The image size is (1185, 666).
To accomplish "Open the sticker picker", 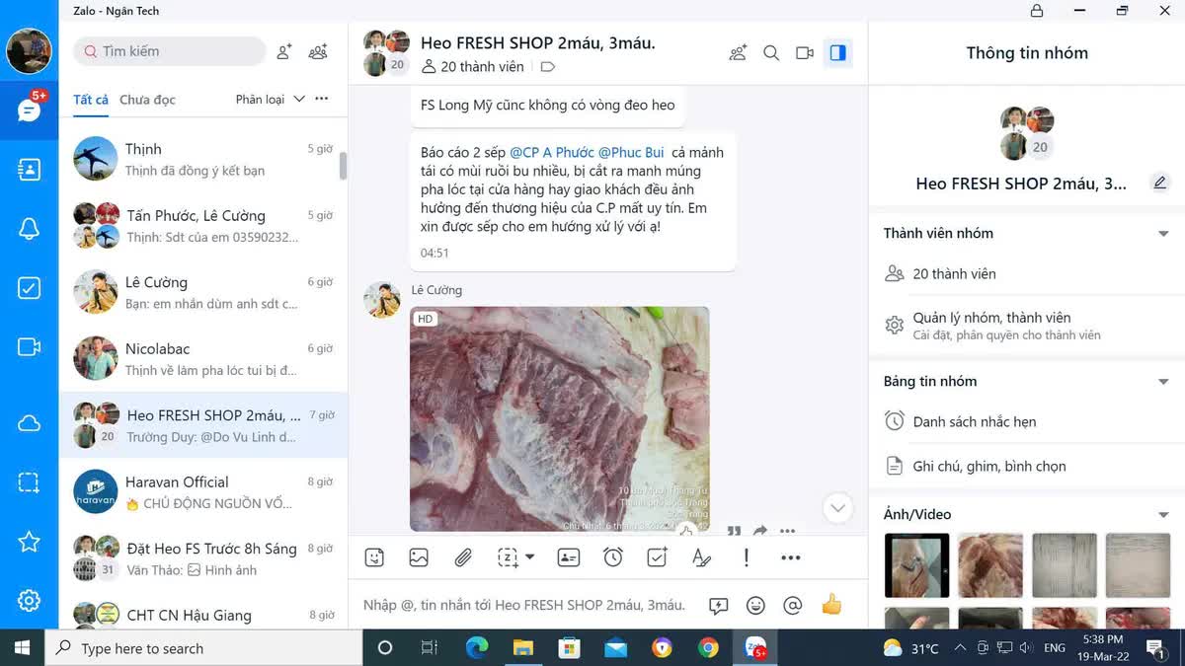I will pyautogui.click(x=374, y=557).
